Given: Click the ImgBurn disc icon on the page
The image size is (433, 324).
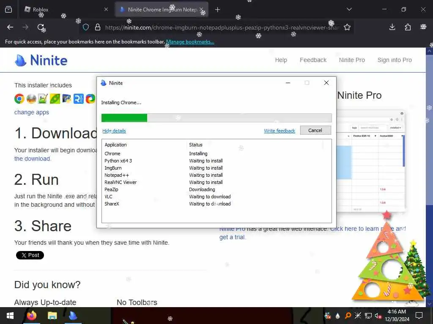Looking at the screenshot, I should click(31, 99).
